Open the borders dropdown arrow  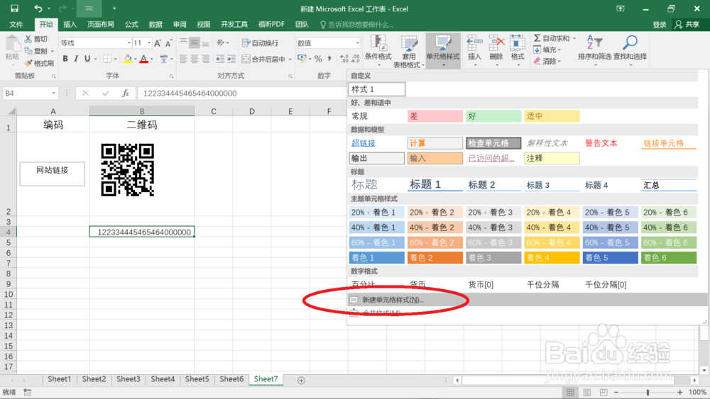pos(116,59)
